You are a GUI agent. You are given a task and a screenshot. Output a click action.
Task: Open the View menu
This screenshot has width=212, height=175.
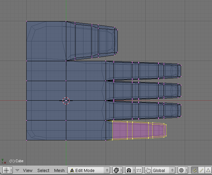coord(28,170)
